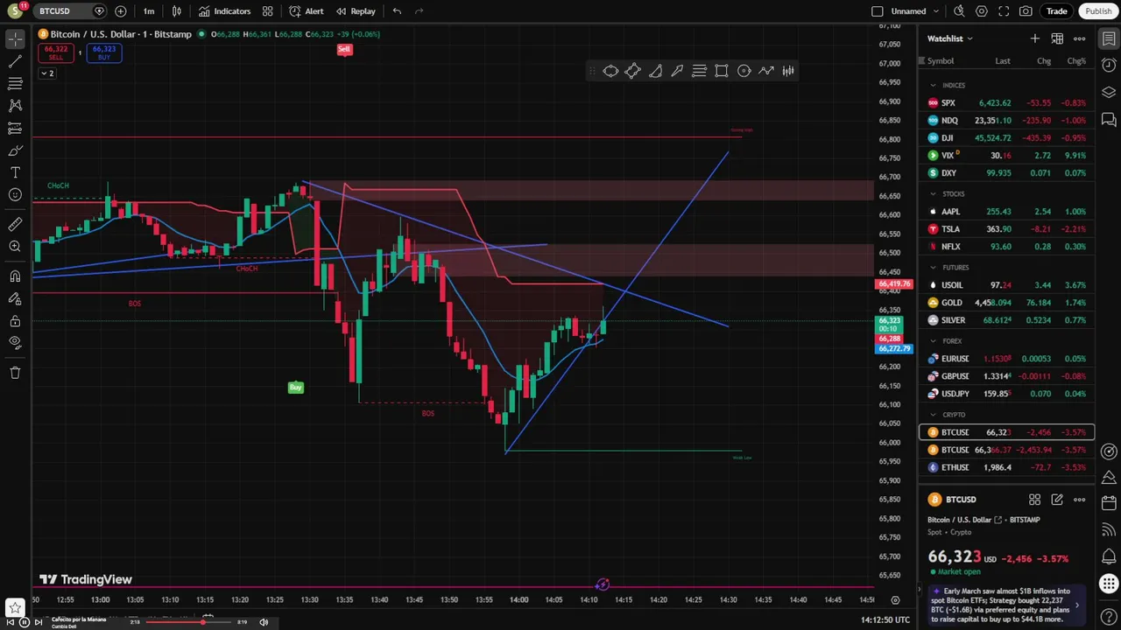Open quick search icon in top bar
The image size is (1121, 630).
(x=959, y=11)
